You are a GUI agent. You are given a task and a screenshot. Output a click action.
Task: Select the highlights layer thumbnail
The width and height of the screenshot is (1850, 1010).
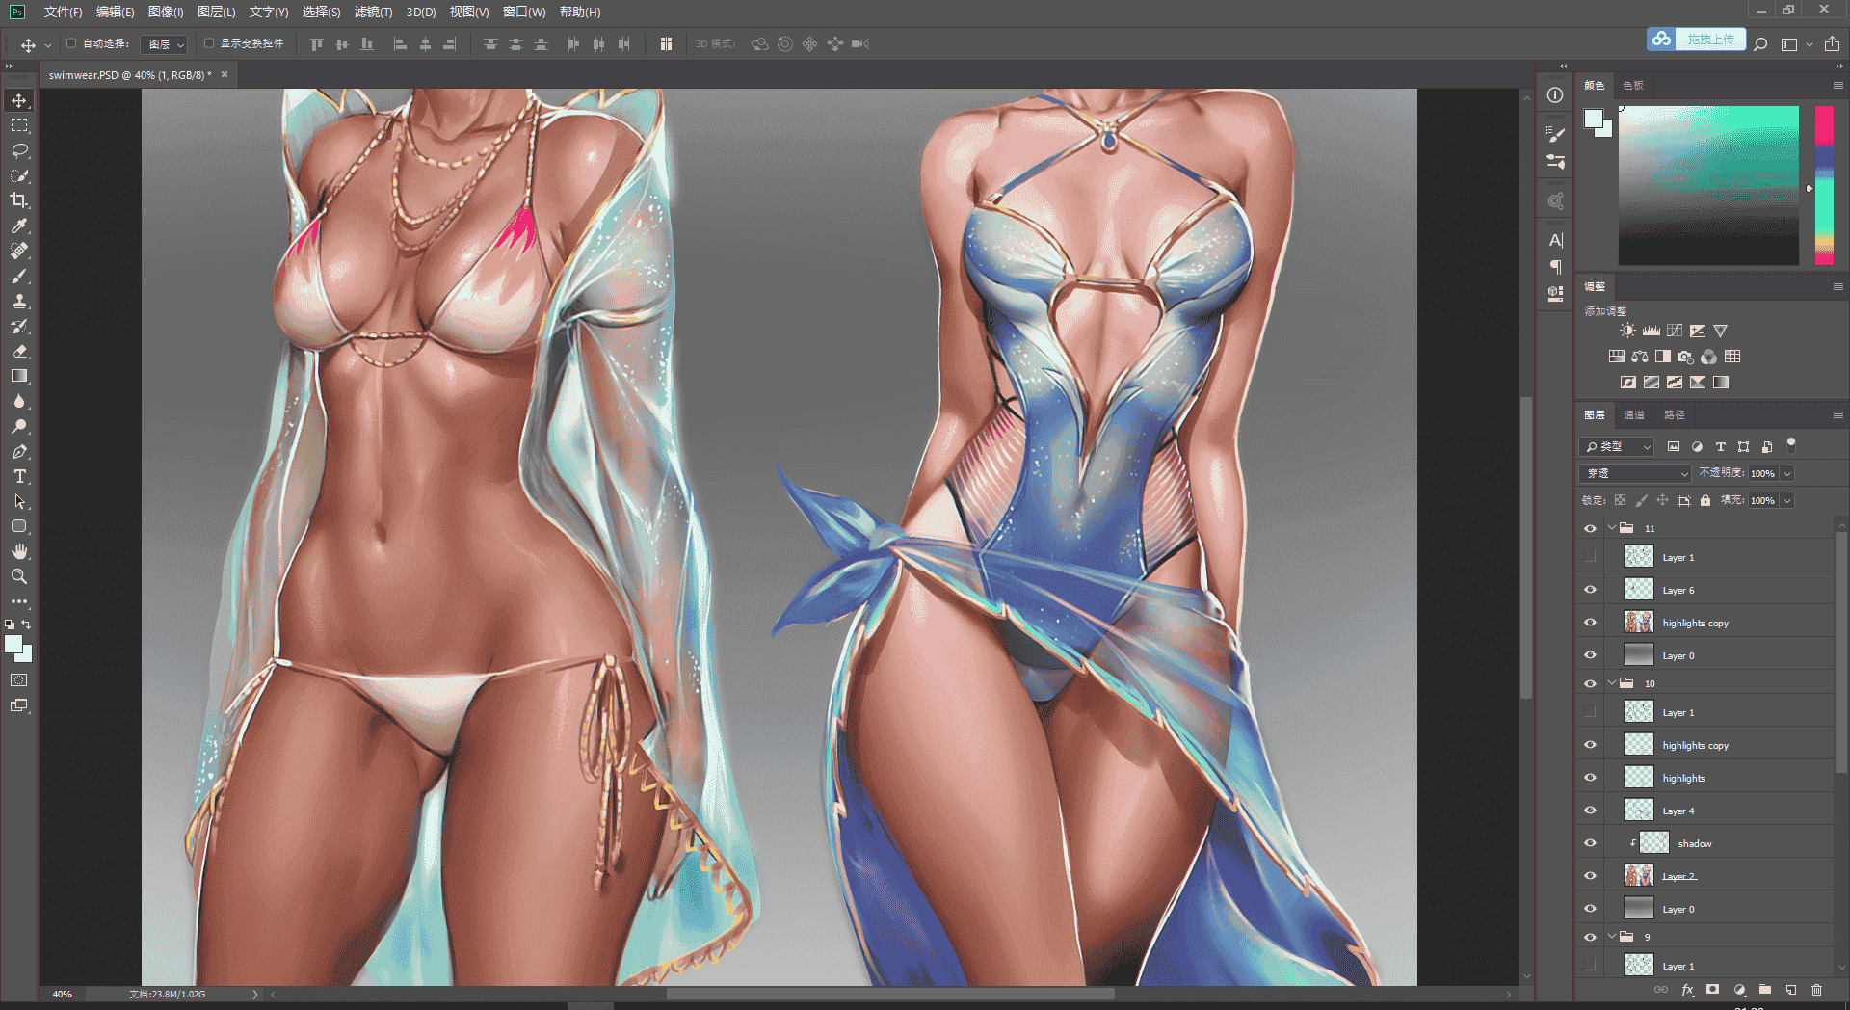(x=1638, y=778)
